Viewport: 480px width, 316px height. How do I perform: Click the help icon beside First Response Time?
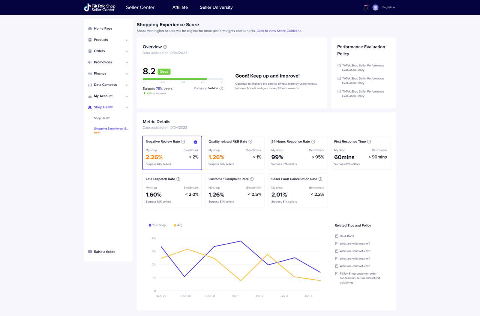coord(369,142)
